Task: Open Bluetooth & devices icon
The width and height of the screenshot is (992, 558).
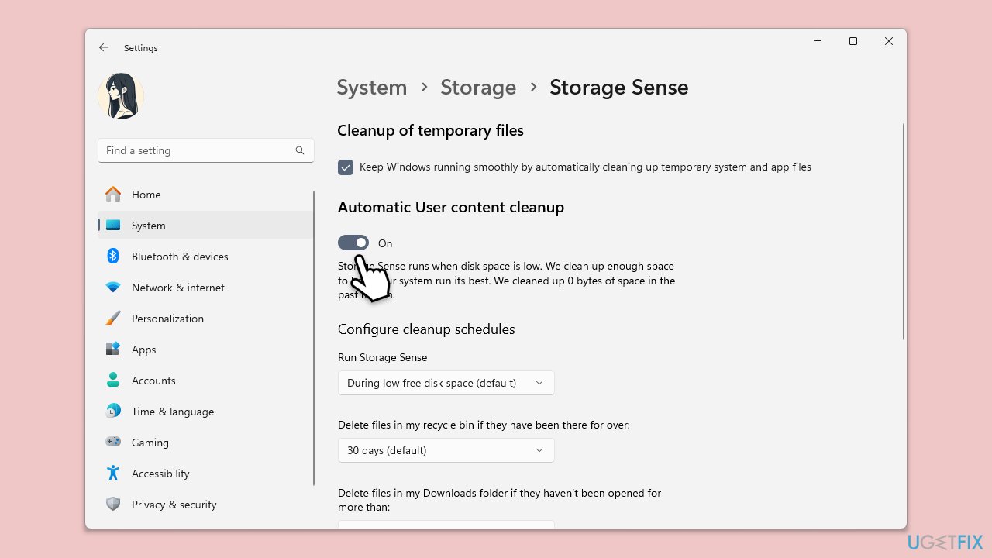Action: click(x=113, y=257)
